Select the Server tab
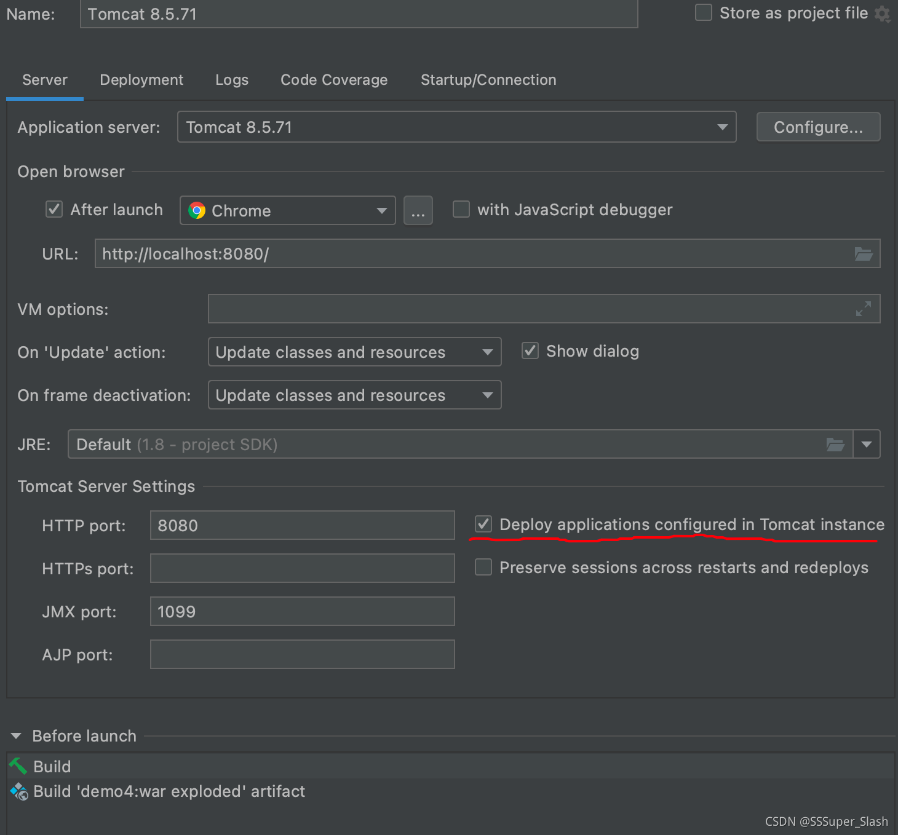 pos(45,80)
